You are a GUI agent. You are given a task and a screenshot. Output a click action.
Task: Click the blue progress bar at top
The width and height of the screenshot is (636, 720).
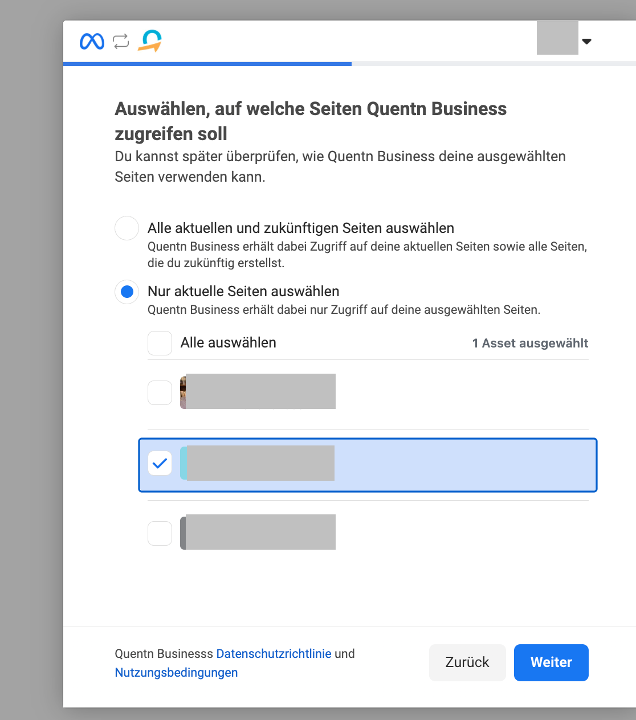[x=207, y=64]
